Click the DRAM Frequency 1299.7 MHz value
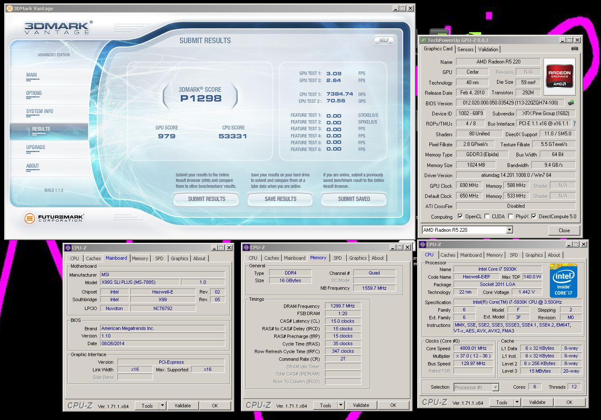The image size is (601, 420). (x=343, y=306)
